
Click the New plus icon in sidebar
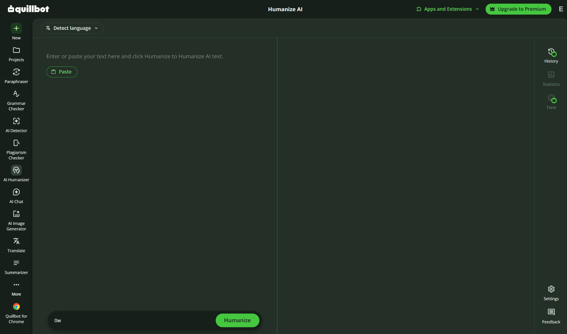coord(16,28)
